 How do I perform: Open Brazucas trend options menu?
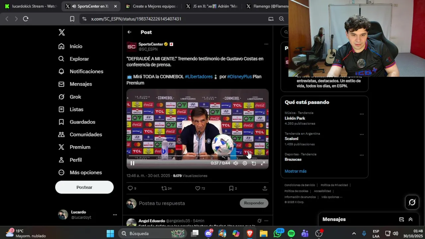tap(362, 155)
